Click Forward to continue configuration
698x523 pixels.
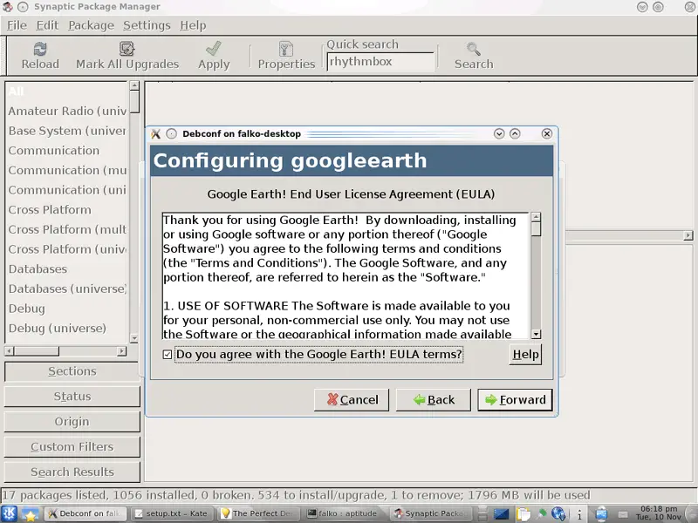click(x=515, y=400)
